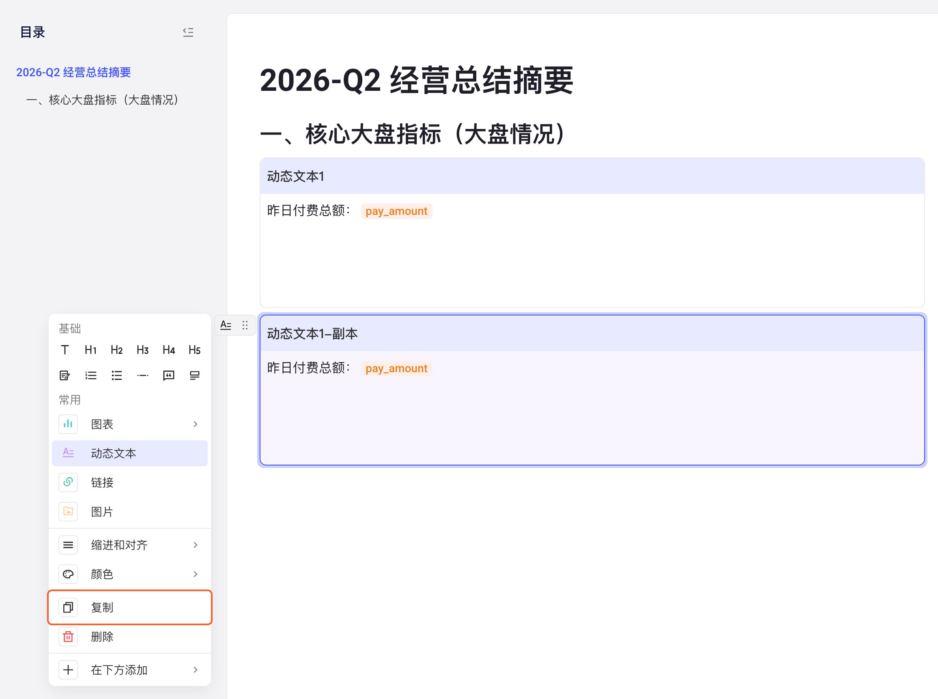Click 删除 to delete the block

129,637
